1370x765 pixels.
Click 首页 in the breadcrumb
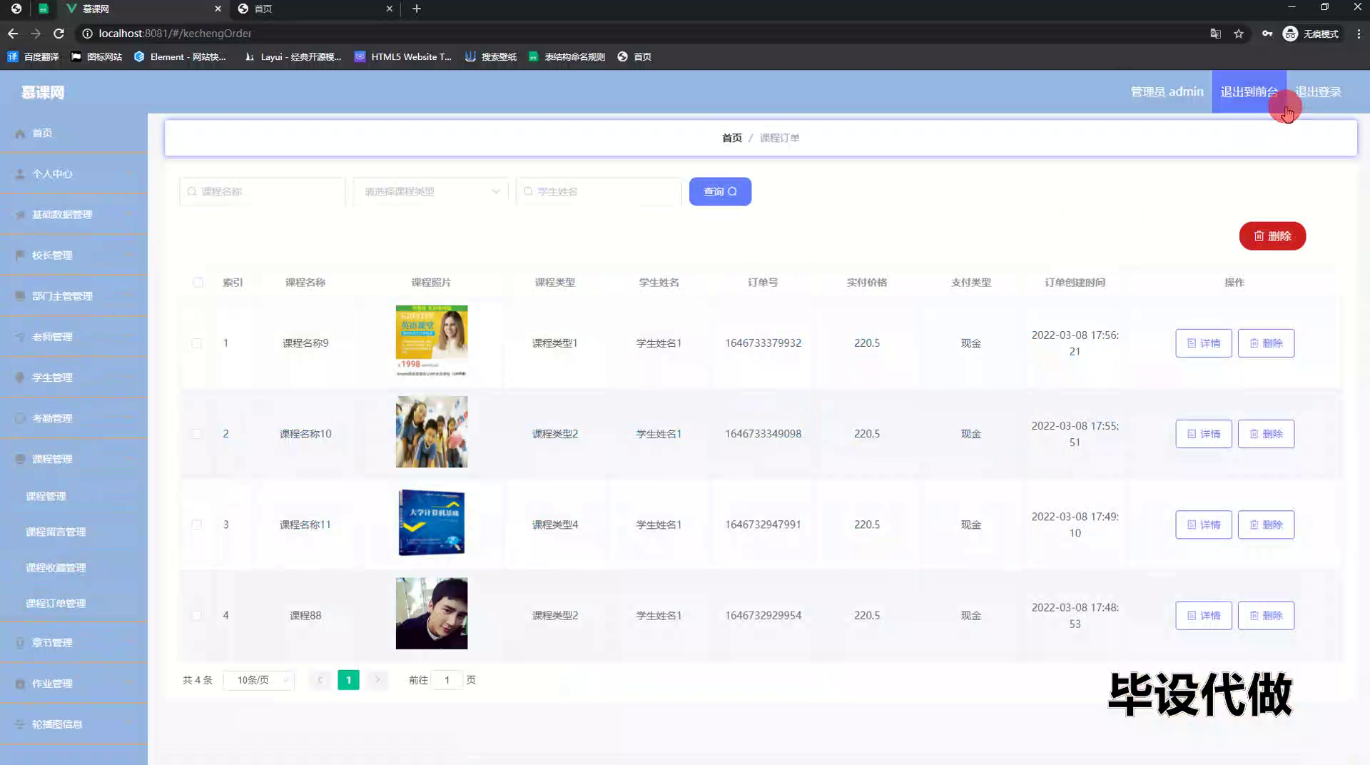pyautogui.click(x=731, y=138)
